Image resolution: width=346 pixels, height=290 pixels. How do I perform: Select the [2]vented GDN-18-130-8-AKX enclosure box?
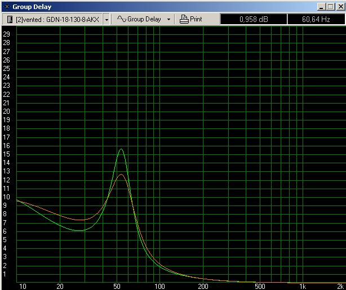click(57, 19)
